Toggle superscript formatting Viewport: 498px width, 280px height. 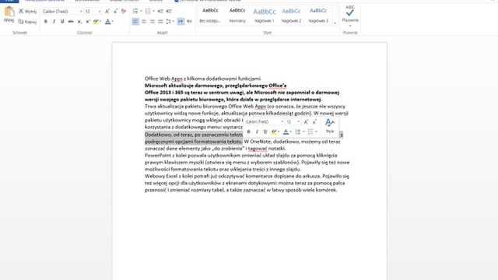point(88,22)
